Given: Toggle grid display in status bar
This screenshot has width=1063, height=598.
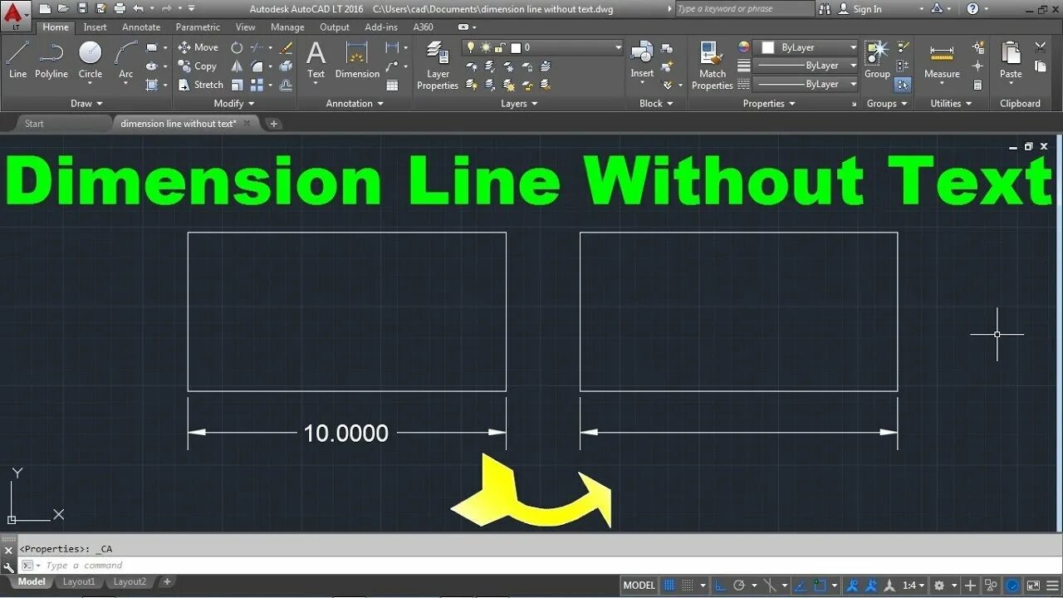Looking at the screenshot, I should [671, 586].
